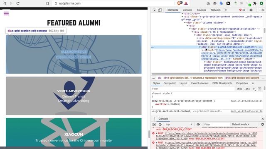Open the Computed pane

pyautogui.click(x=170, y=83)
